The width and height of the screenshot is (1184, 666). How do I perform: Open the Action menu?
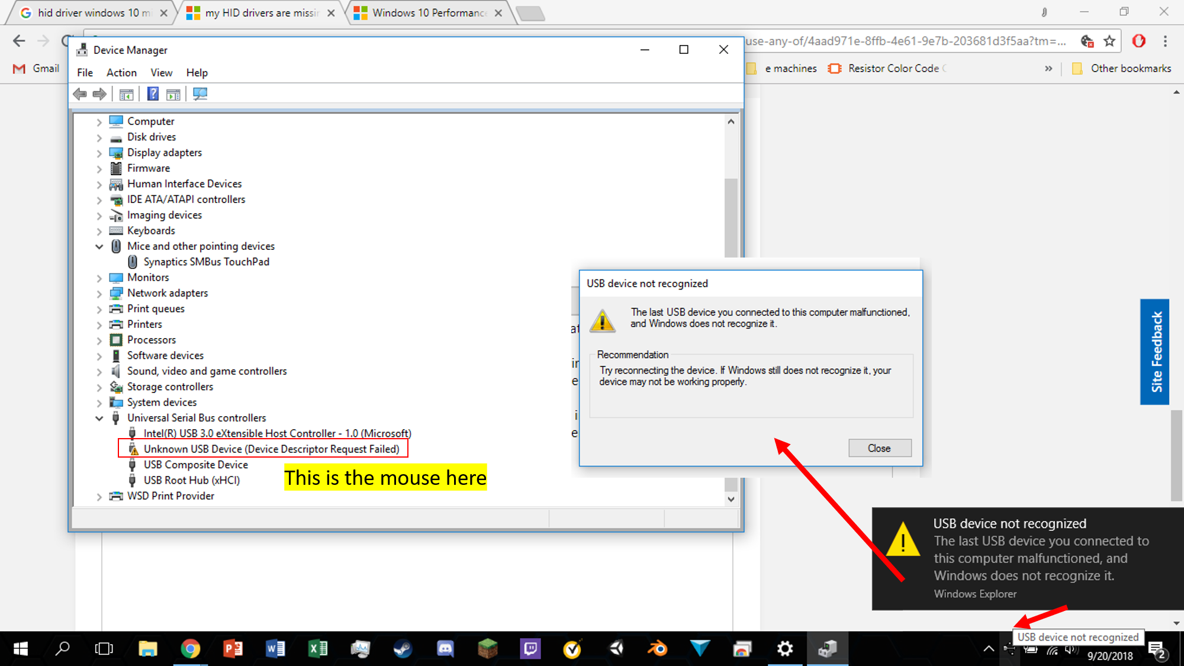[x=121, y=72]
